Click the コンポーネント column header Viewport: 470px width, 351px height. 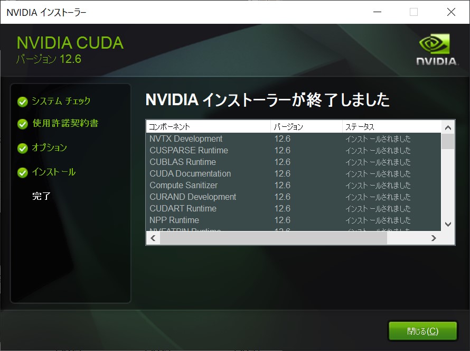[208, 126]
